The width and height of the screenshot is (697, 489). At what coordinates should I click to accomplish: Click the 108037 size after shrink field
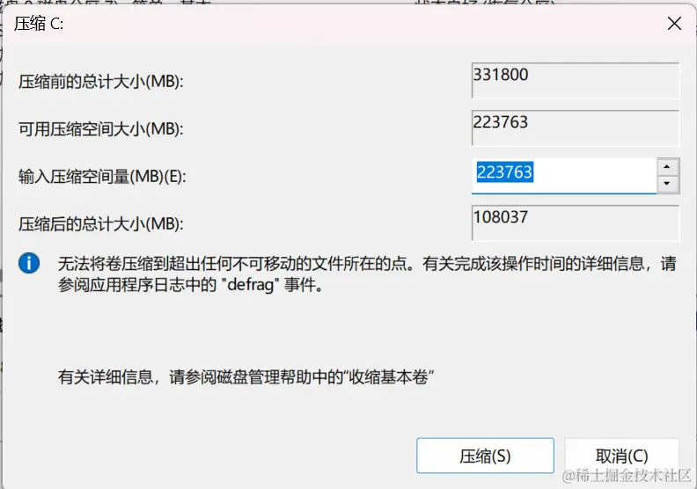pos(576,223)
